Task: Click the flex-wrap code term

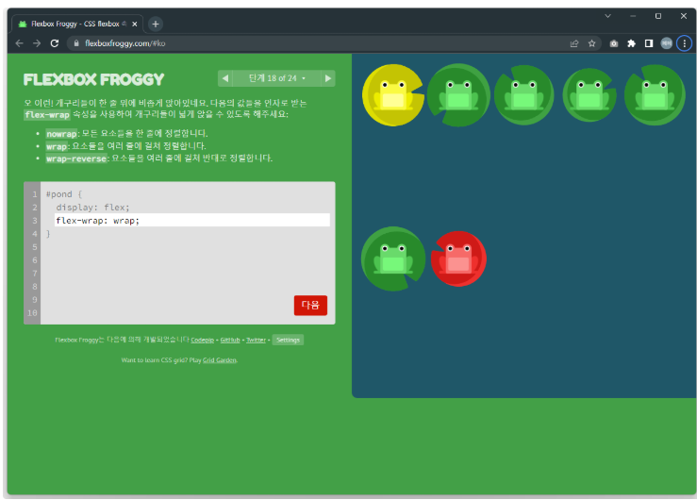Action: coord(47,115)
